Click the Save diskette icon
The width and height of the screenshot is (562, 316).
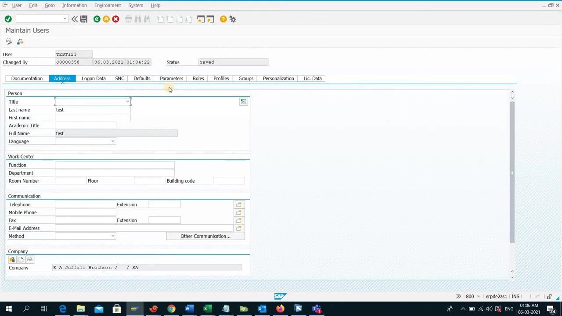[x=84, y=19]
